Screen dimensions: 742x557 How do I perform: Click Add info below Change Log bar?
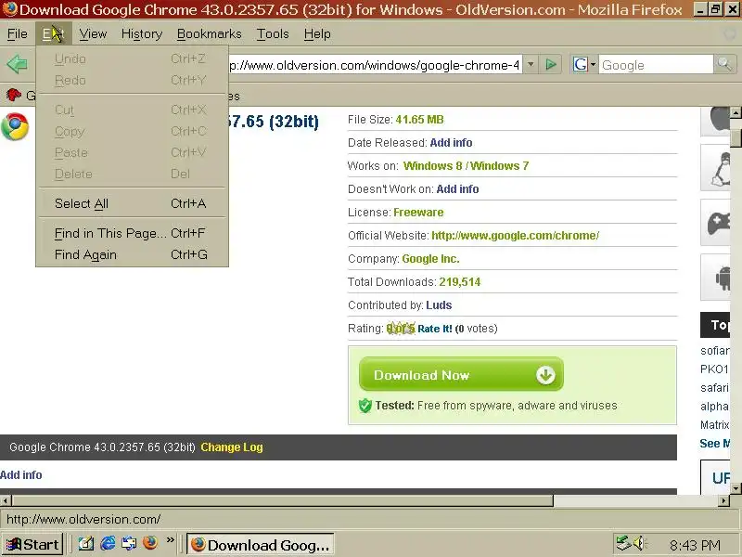pos(20,475)
